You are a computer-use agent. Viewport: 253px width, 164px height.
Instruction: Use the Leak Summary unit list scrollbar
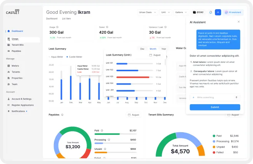tap(165, 62)
